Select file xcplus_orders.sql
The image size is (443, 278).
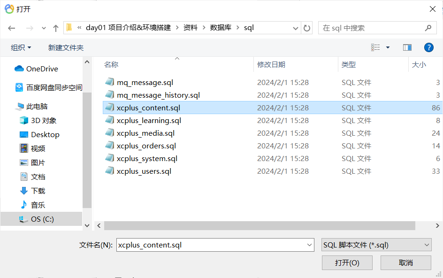(146, 146)
